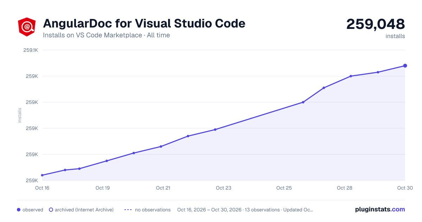Click the hollow 'archived (Internet Archive)' legend circle
This screenshot has width=422, height=222.
[51, 210]
